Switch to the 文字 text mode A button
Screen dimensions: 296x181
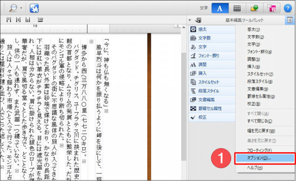[x=220, y=8]
